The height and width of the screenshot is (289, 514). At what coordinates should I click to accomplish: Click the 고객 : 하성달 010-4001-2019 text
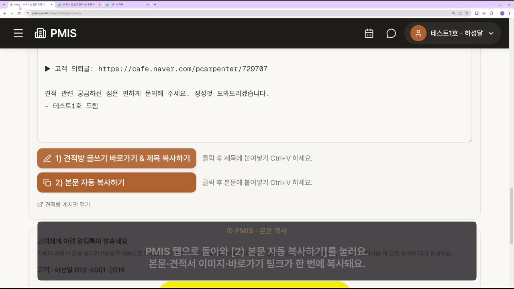tap(81, 270)
